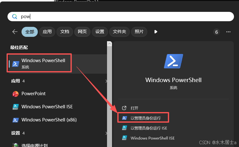239x147 pixels.
Task: Click scrollbar up arrow in results list
Action: 110,44
